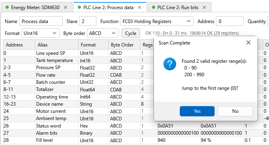Click Float64 format cell in Totalizer row
Screen dimensions: 269x145
[x=93, y=89]
